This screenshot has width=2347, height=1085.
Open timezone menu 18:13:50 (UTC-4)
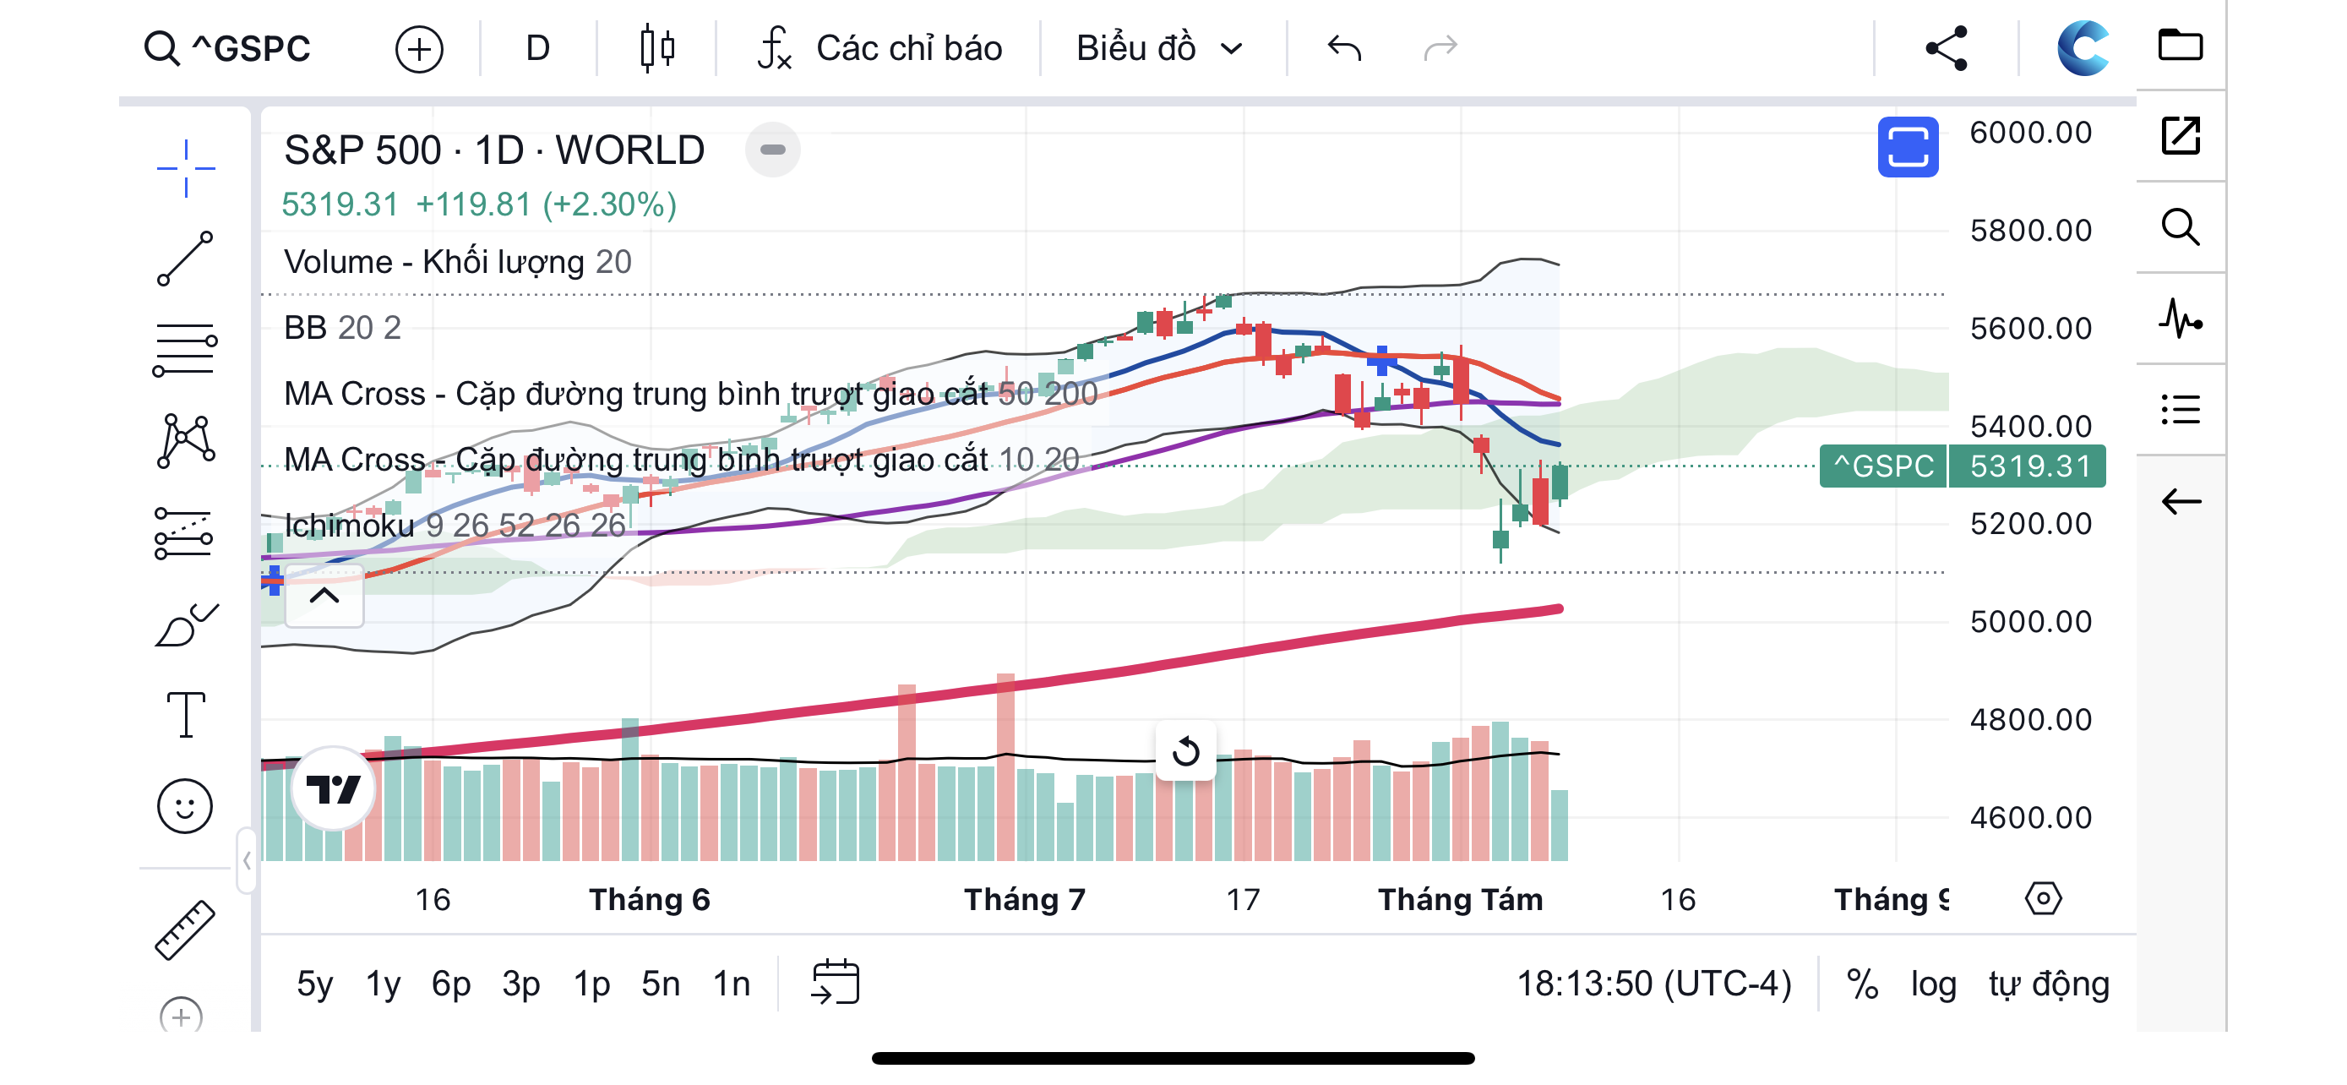coord(1653,984)
